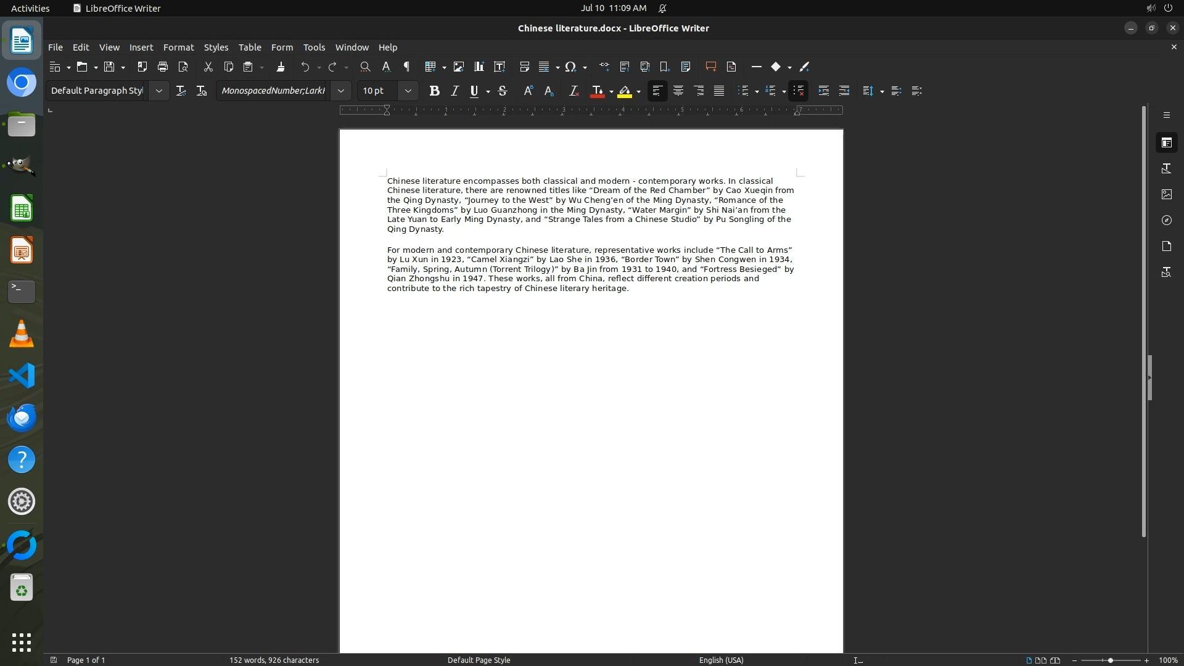Toggle Bold formatting
Viewport: 1184px width, 666px height.
click(x=434, y=91)
